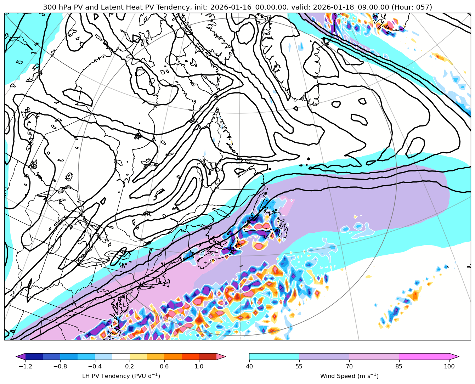Select the light pink 70–85 wind speed swatch
Viewport: 475px width, 384px height.
coord(374,356)
